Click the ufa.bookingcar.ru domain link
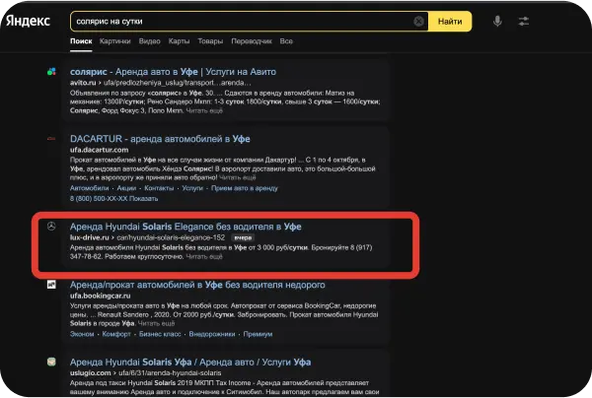This screenshot has height=398, width=592. (x=100, y=296)
